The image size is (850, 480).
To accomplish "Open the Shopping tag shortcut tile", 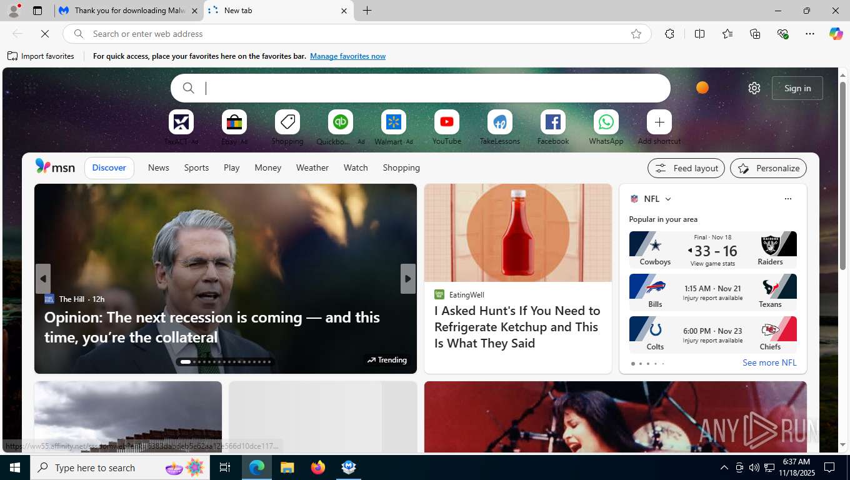I will (x=287, y=122).
